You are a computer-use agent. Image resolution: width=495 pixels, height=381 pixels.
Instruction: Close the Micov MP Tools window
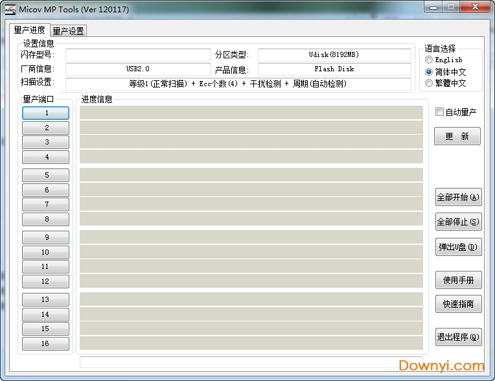[475, 7]
